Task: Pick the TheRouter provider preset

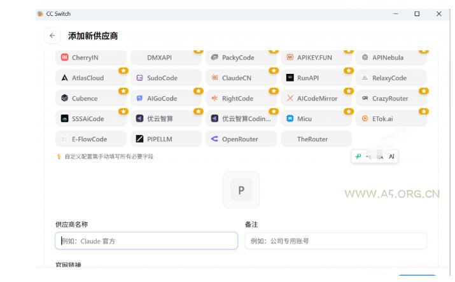Action: (x=316, y=139)
